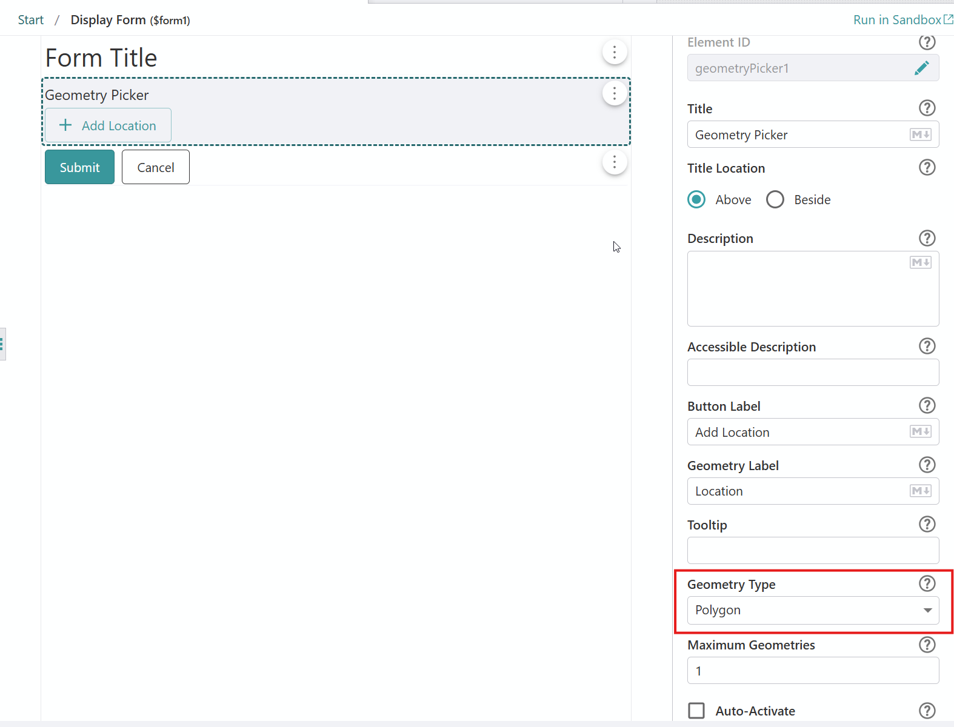This screenshot has height=727, width=954.
Task: Show help for Geometry Type
Action: (x=927, y=584)
